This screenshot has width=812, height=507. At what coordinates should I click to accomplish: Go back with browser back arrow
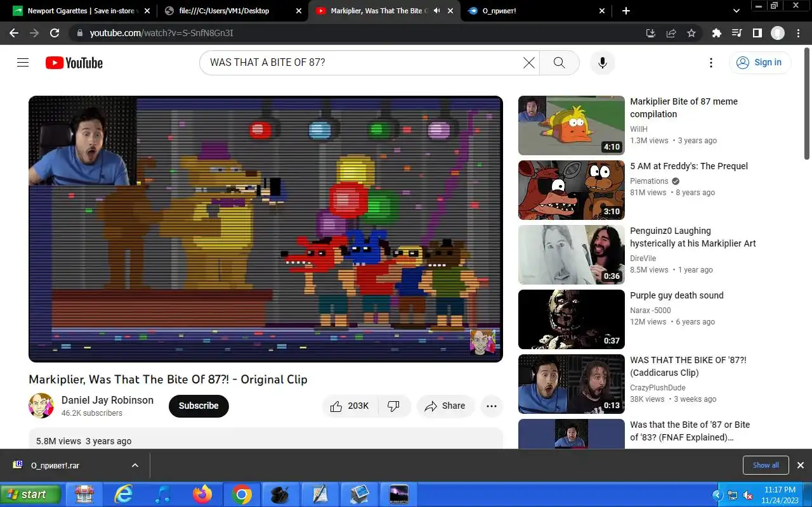tap(14, 33)
